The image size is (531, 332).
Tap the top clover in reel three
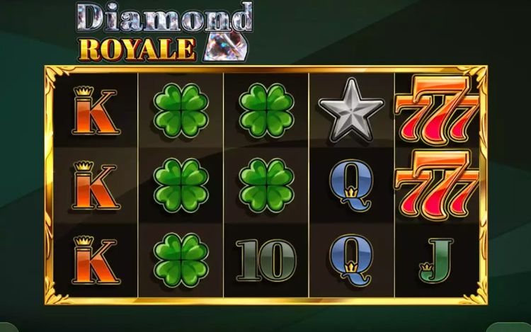[266, 110]
